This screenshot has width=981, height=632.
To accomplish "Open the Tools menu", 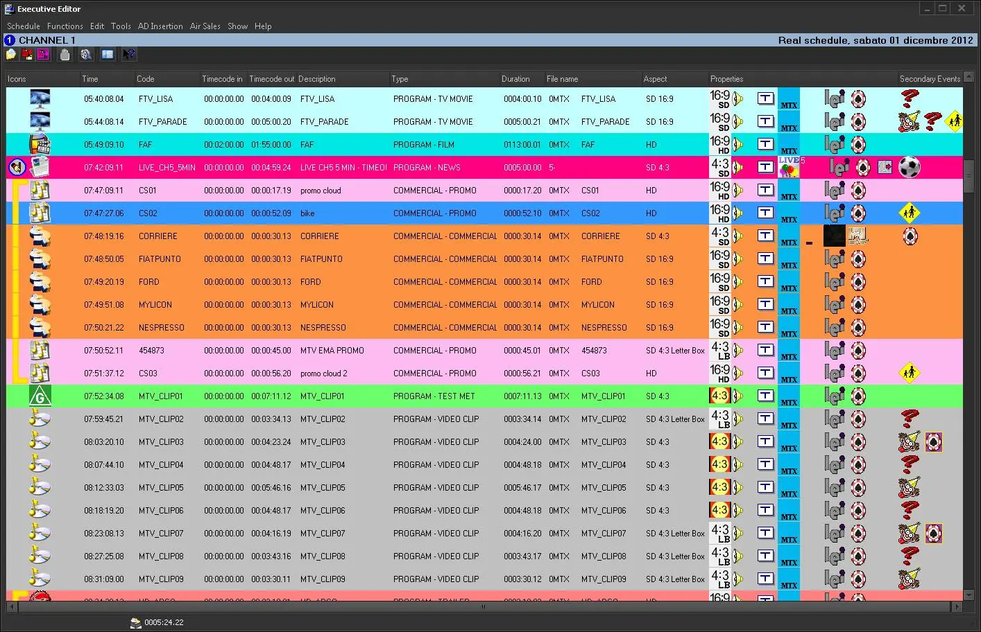I will coord(121,26).
